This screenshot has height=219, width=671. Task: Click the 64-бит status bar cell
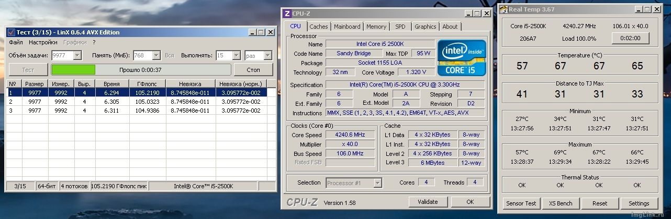[x=47, y=186]
